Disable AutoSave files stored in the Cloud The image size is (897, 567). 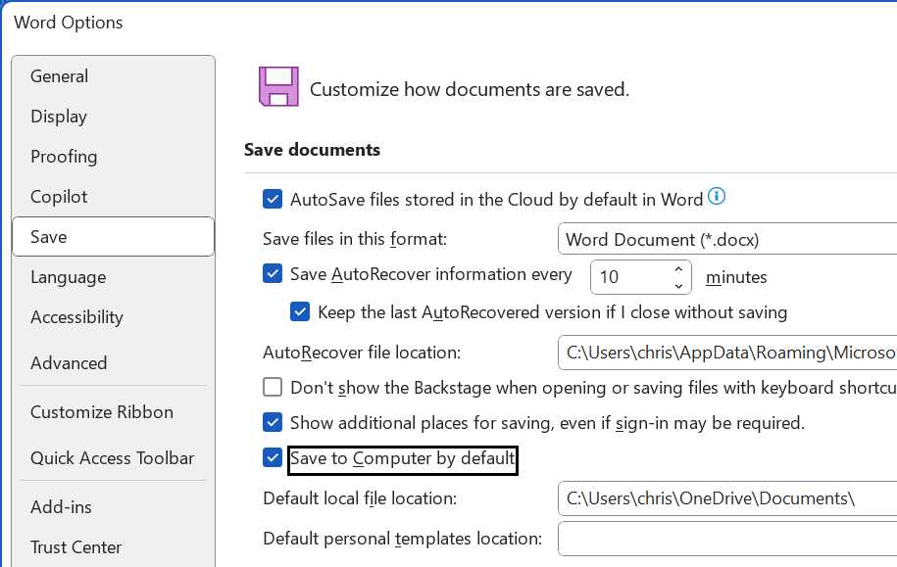(x=273, y=199)
